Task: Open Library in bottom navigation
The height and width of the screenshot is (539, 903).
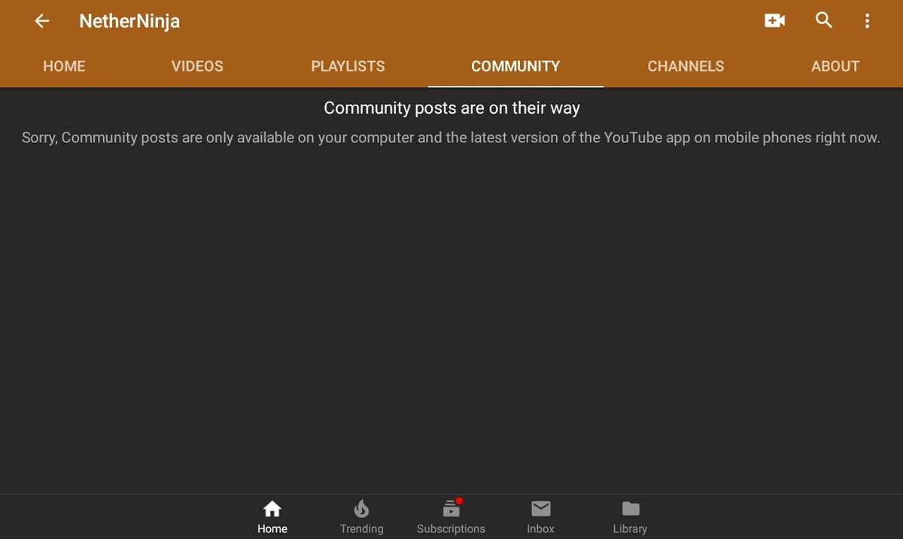Action: 630,517
